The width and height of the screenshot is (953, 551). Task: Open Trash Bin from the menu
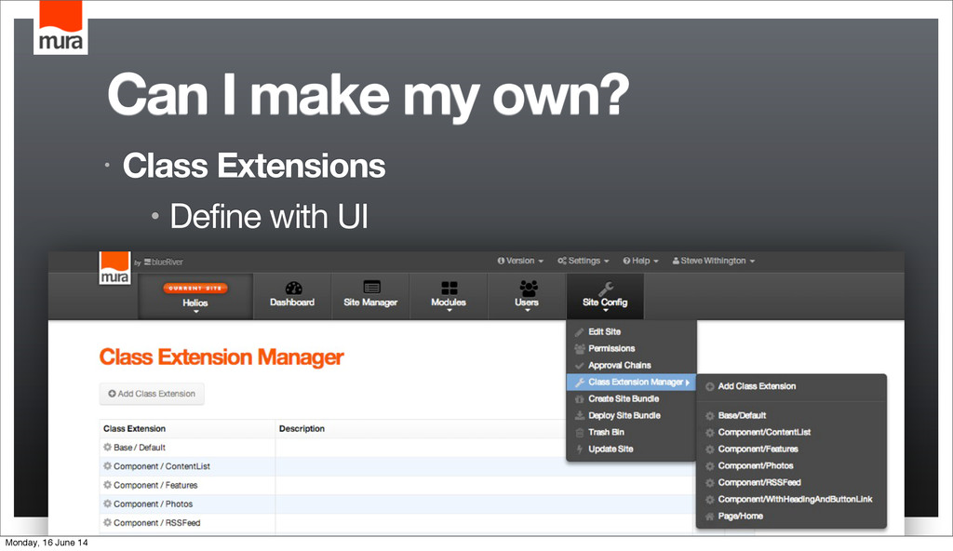[632, 433]
